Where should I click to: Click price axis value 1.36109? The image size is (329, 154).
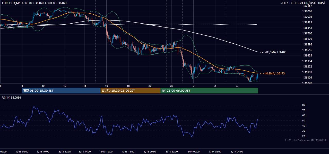[307, 78]
